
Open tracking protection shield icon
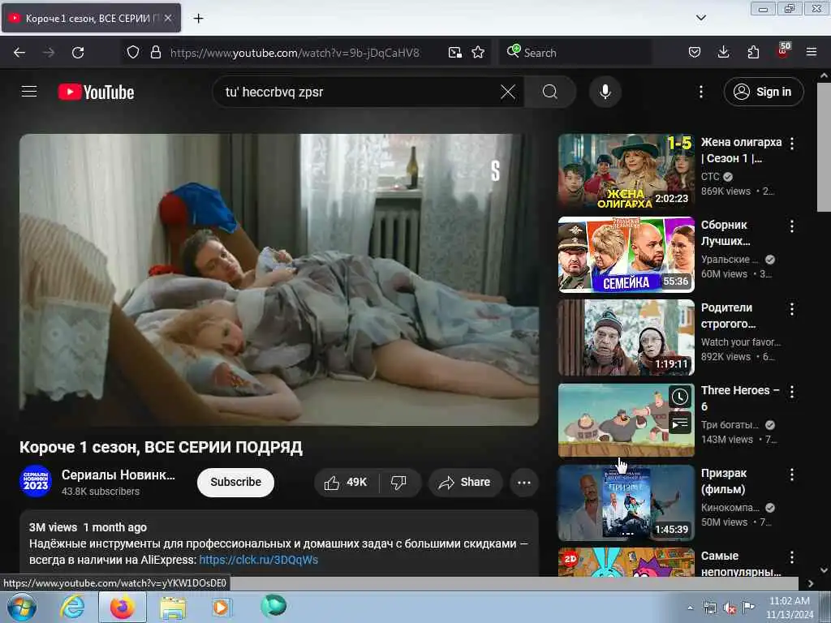click(x=133, y=53)
